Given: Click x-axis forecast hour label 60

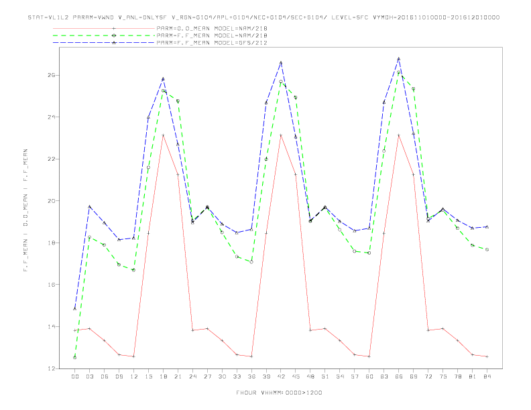Looking at the screenshot, I should (369, 377).
